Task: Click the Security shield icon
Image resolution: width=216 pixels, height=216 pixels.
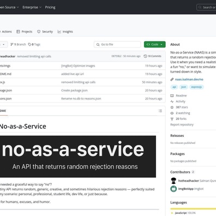Action: (x=39, y=32)
